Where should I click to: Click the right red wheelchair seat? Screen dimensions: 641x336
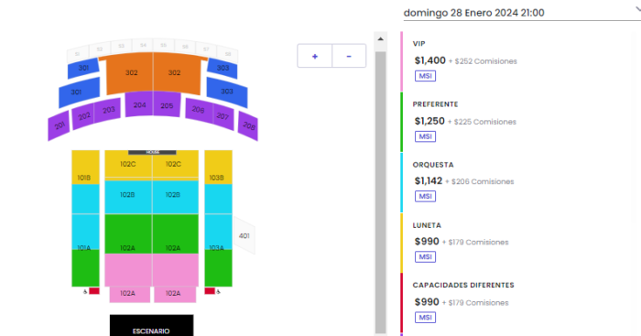210,291
